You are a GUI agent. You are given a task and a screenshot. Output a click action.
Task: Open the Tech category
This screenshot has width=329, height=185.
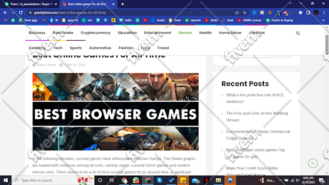click(58, 48)
